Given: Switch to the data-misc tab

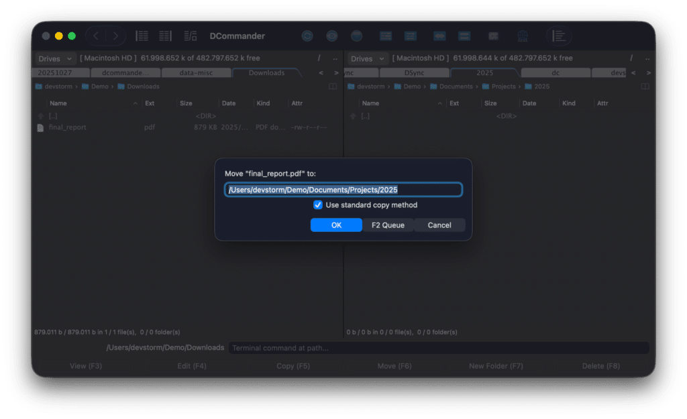Looking at the screenshot, I should (196, 72).
